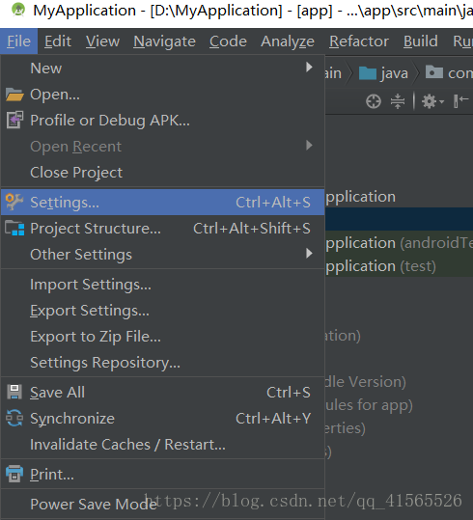Viewport: 473px width, 520px height.
Task: Click the Open folder icon in File menu
Action: pyautogui.click(x=14, y=95)
